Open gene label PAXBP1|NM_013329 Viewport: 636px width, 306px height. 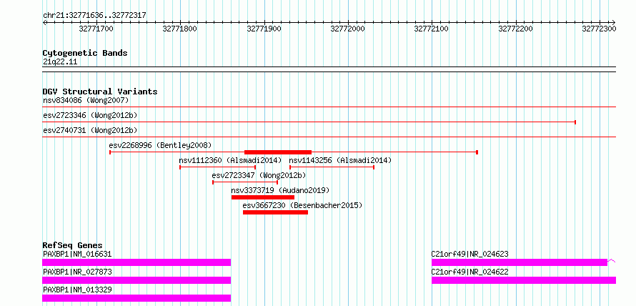click(x=77, y=290)
